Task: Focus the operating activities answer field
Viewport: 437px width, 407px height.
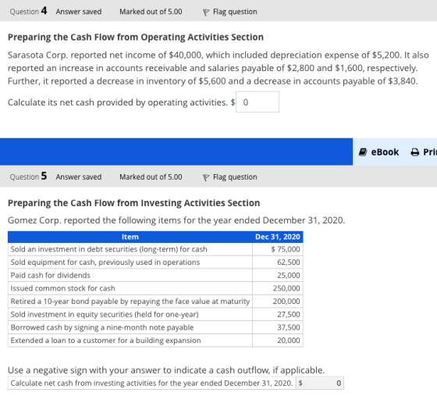Action: click(258, 102)
